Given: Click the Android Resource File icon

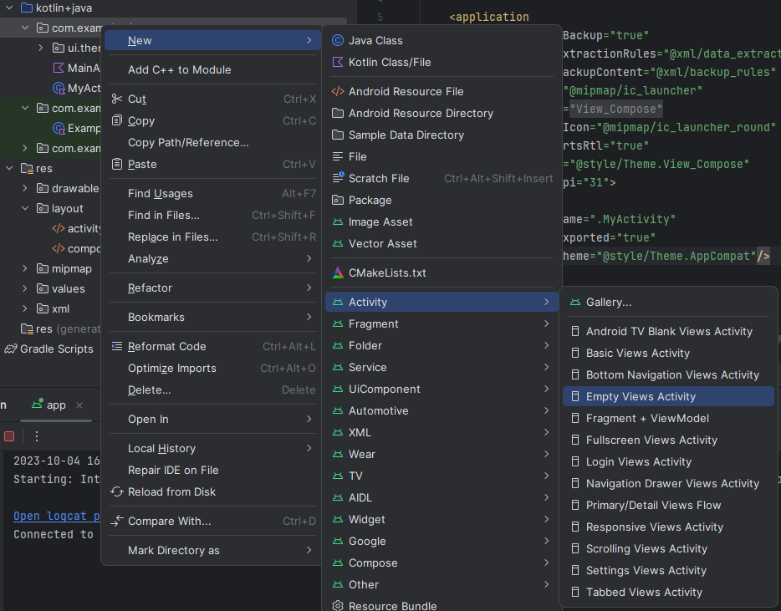Looking at the screenshot, I should click(x=338, y=91).
